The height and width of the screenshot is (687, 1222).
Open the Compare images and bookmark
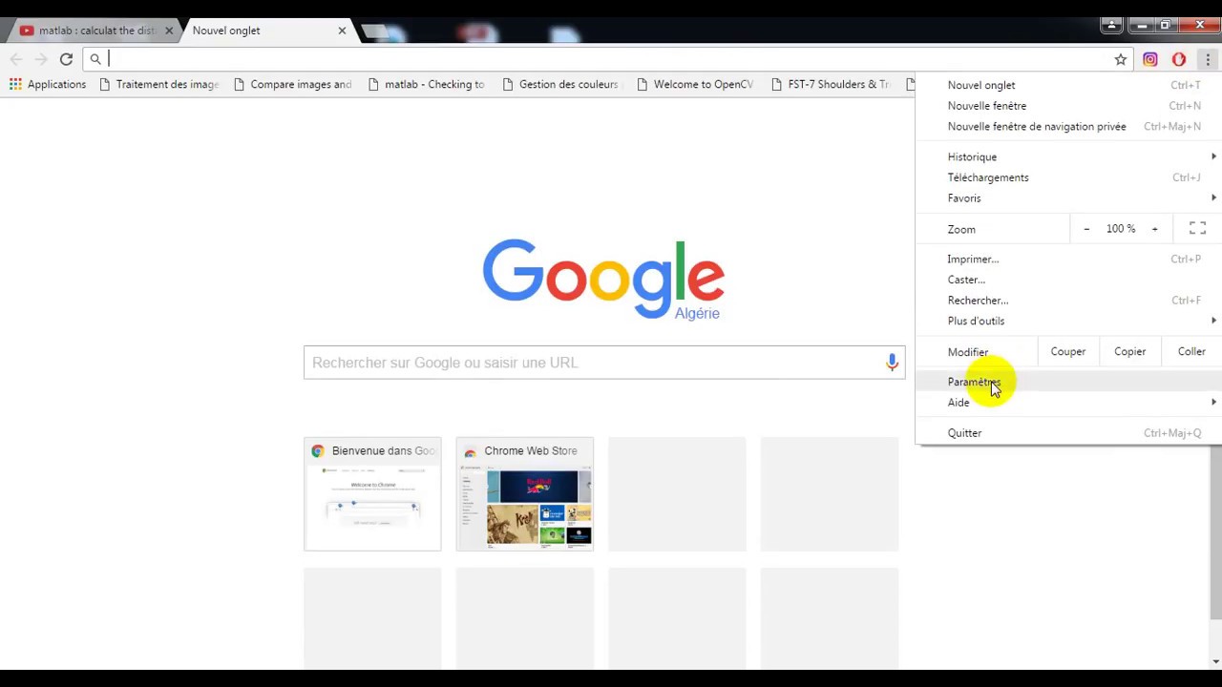click(293, 84)
